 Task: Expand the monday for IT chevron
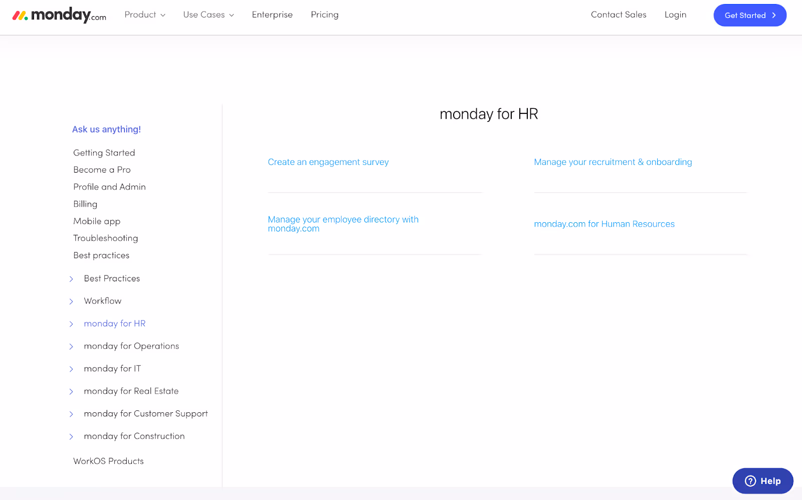[71, 369]
